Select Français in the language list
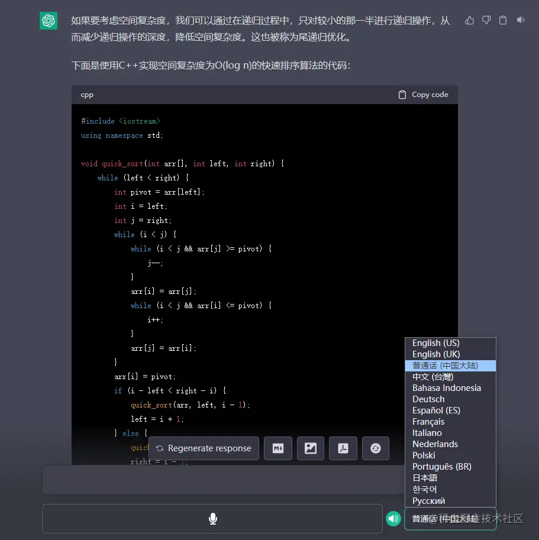The image size is (539, 540). pos(450,422)
